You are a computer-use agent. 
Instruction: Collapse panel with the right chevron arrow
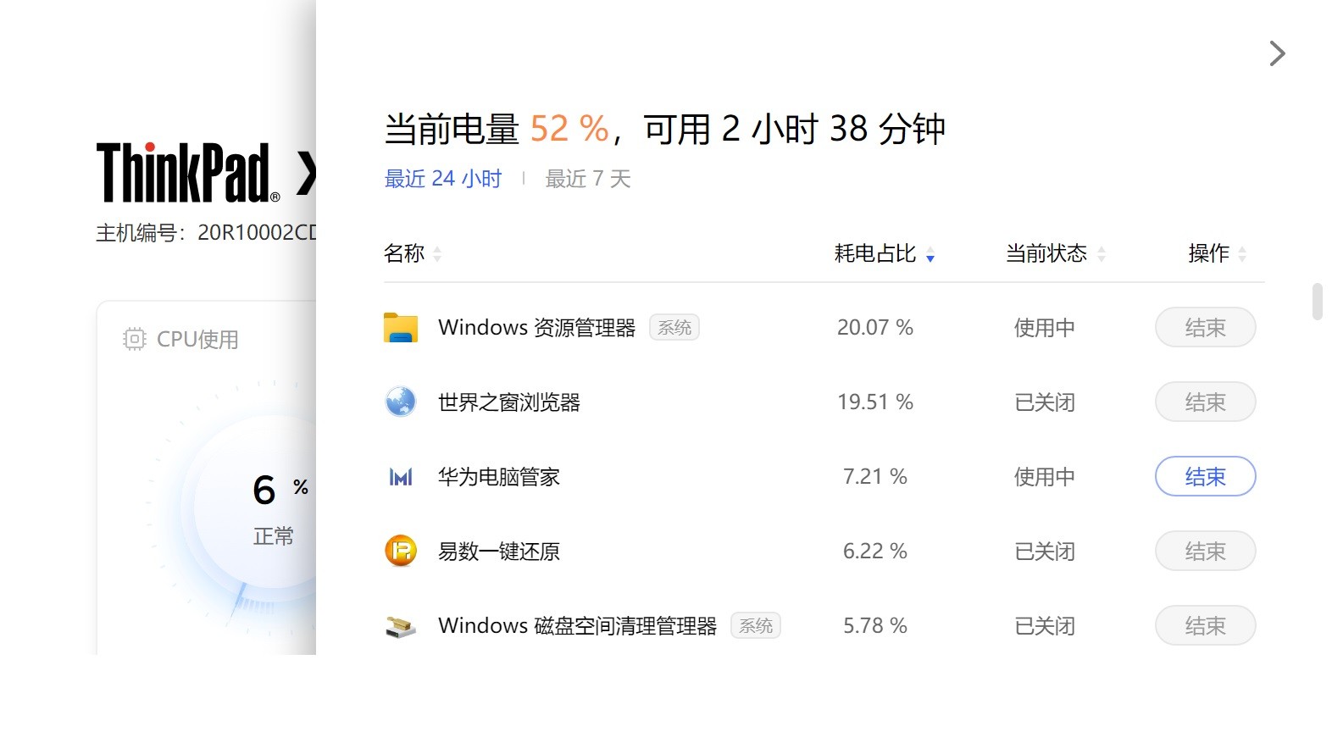pos(1278,53)
